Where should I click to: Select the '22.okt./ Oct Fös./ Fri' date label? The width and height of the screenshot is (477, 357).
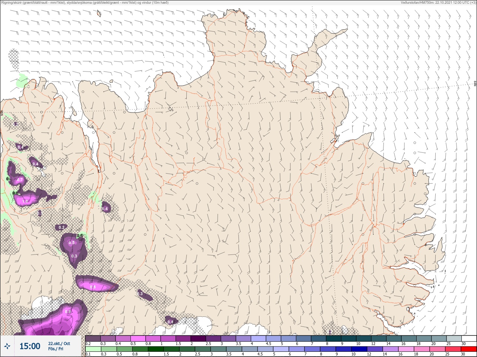pos(59,346)
